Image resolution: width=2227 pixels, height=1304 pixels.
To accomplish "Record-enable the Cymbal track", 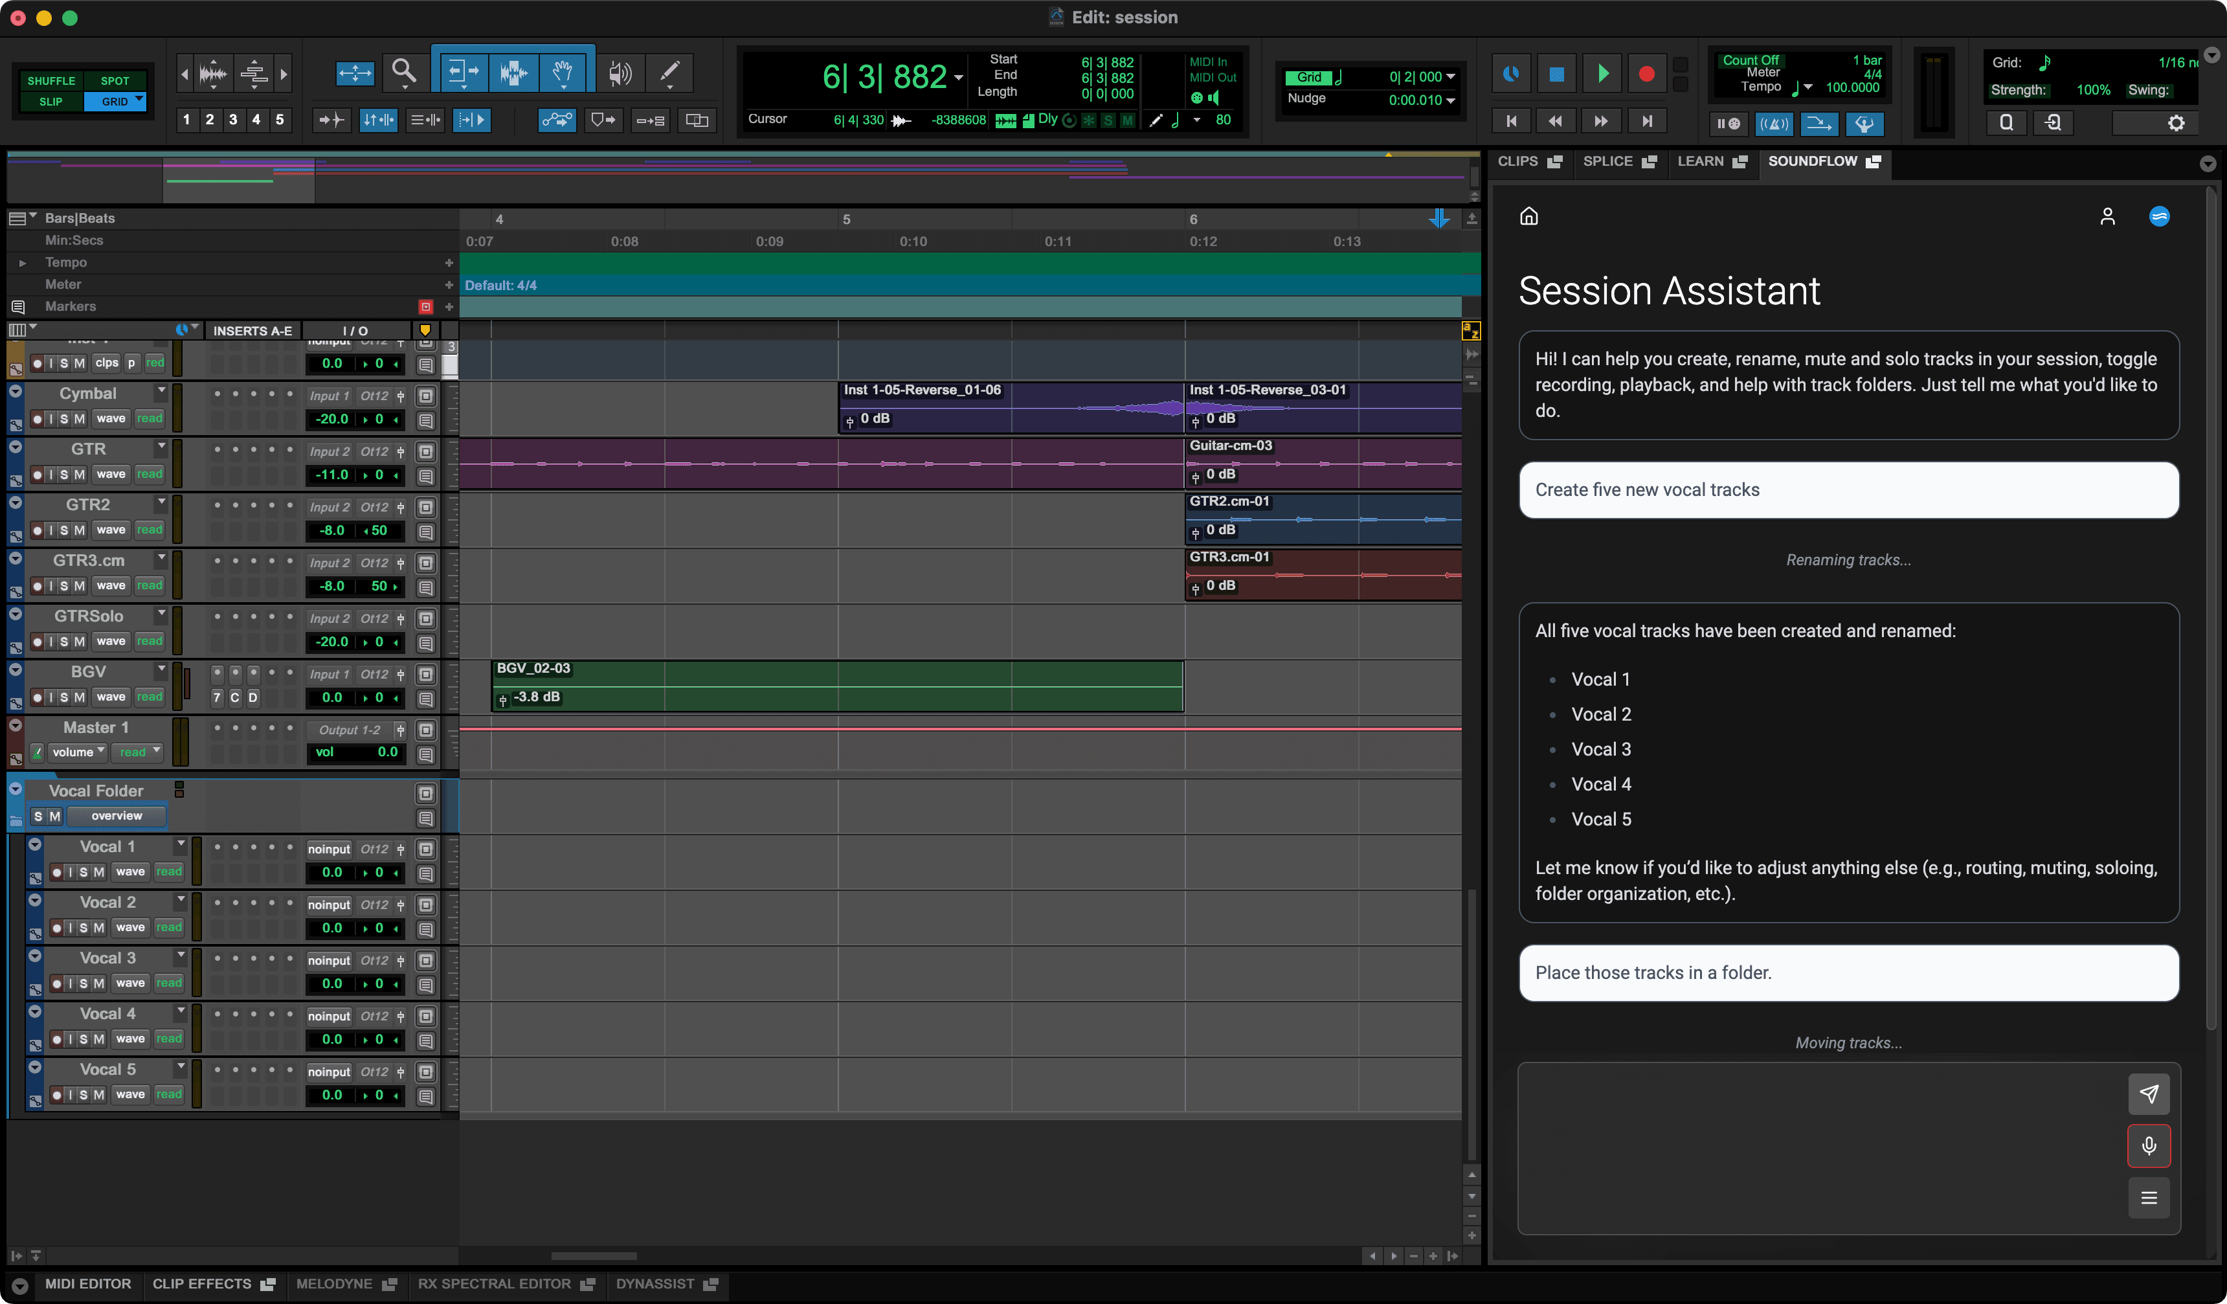I will click(x=37, y=419).
